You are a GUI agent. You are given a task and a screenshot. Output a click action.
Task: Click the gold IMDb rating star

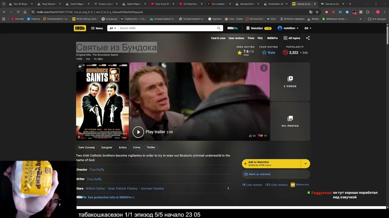point(239,53)
